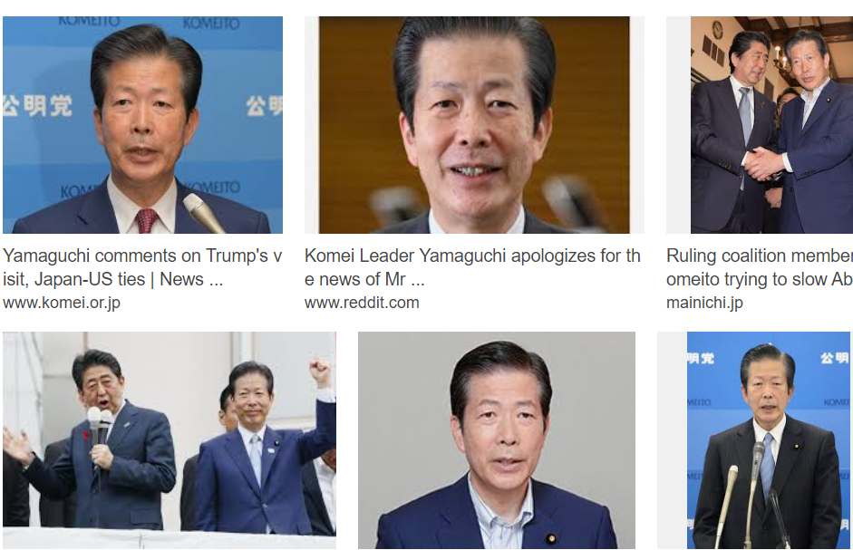853x550 pixels.
Task: Open the bottom portrait on the gray background
Action: 497,440
